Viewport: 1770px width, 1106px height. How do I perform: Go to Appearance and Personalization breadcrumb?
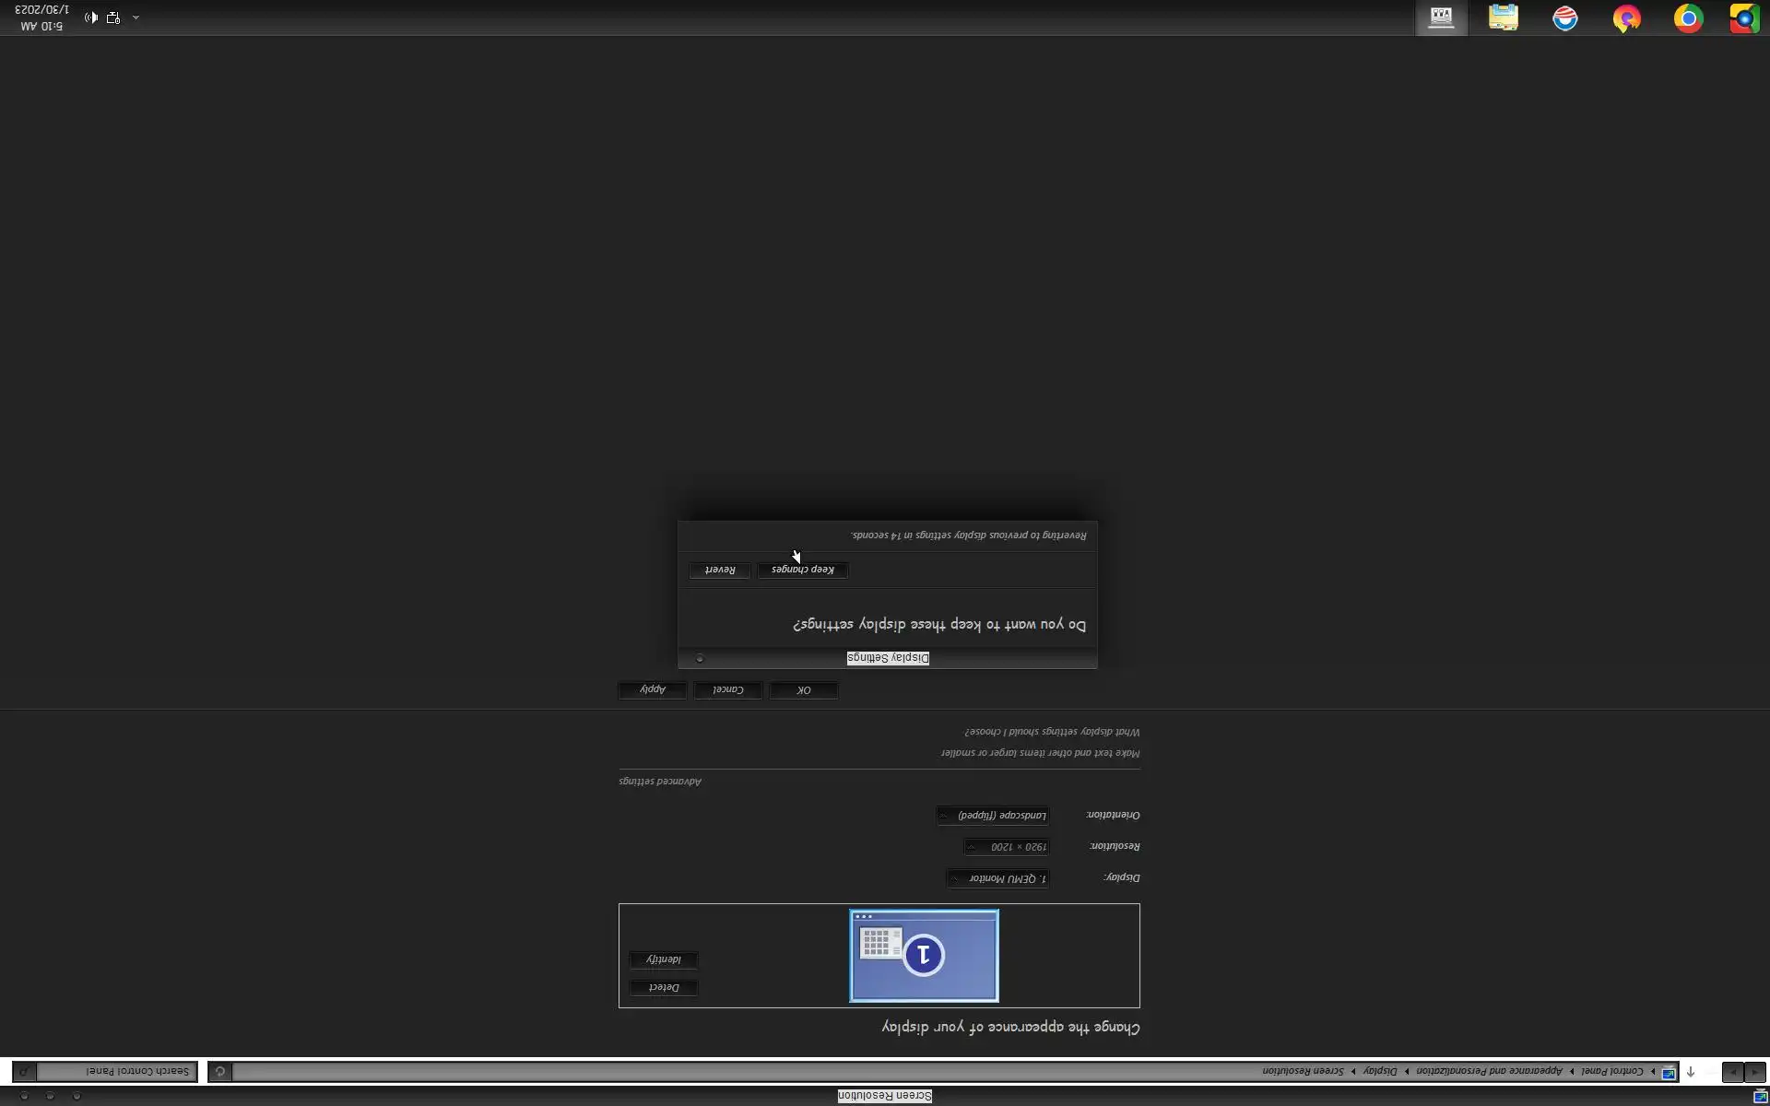(x=1489, y=1071)
